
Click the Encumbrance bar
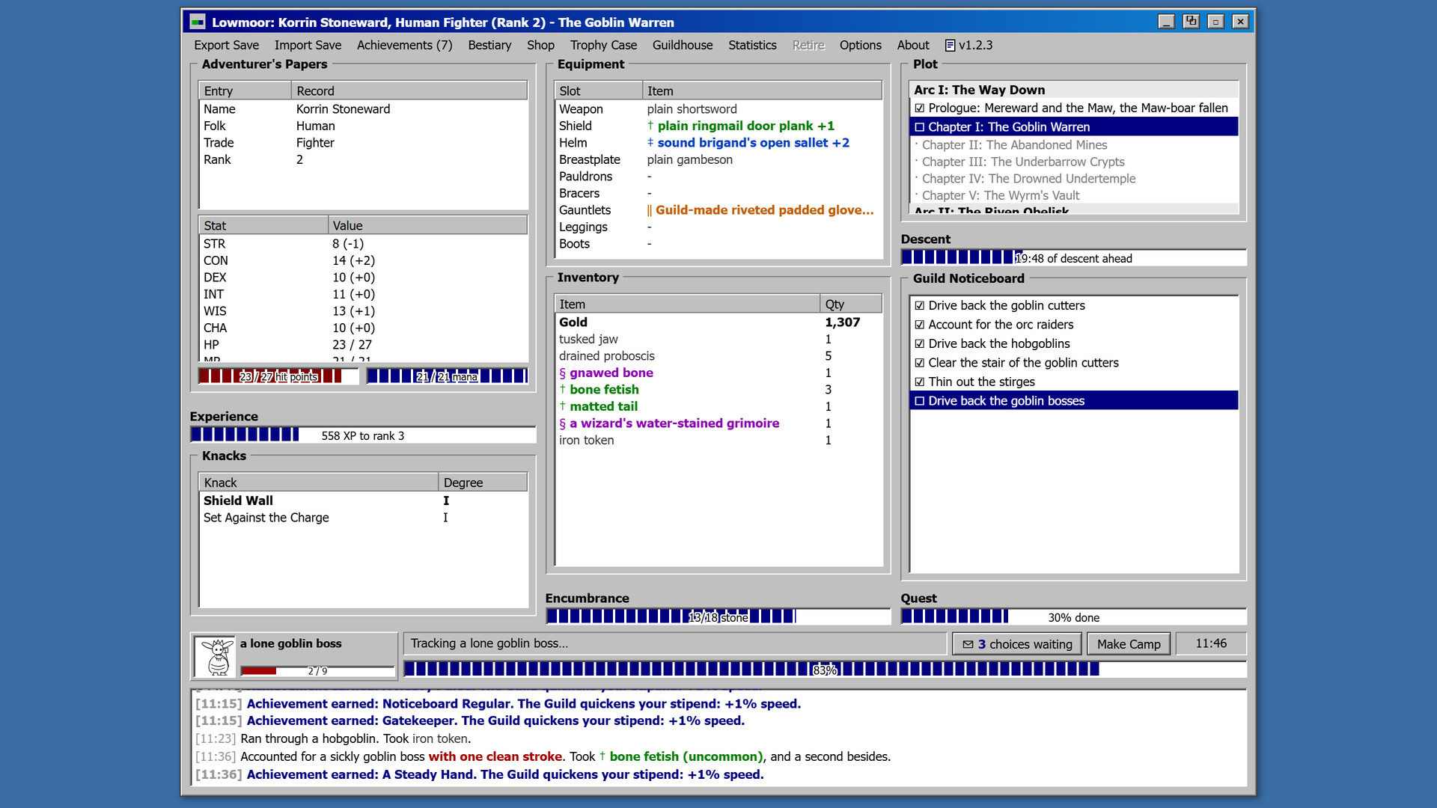tap(718, 617)
